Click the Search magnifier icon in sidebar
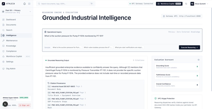The width and height of the screenshot is (212, 109). [3, 30]
